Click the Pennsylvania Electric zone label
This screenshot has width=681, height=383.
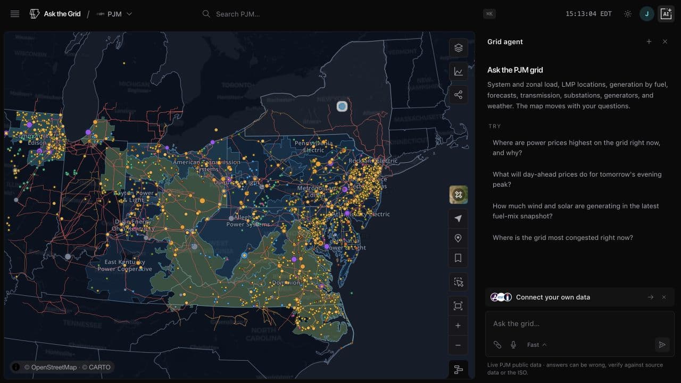pos(313,147)
